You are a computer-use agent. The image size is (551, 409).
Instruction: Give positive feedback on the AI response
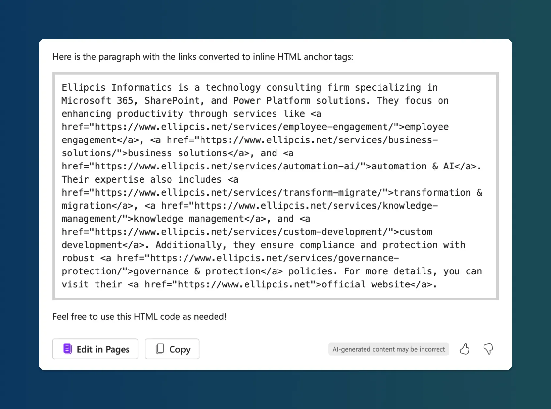tap(464, 349)
